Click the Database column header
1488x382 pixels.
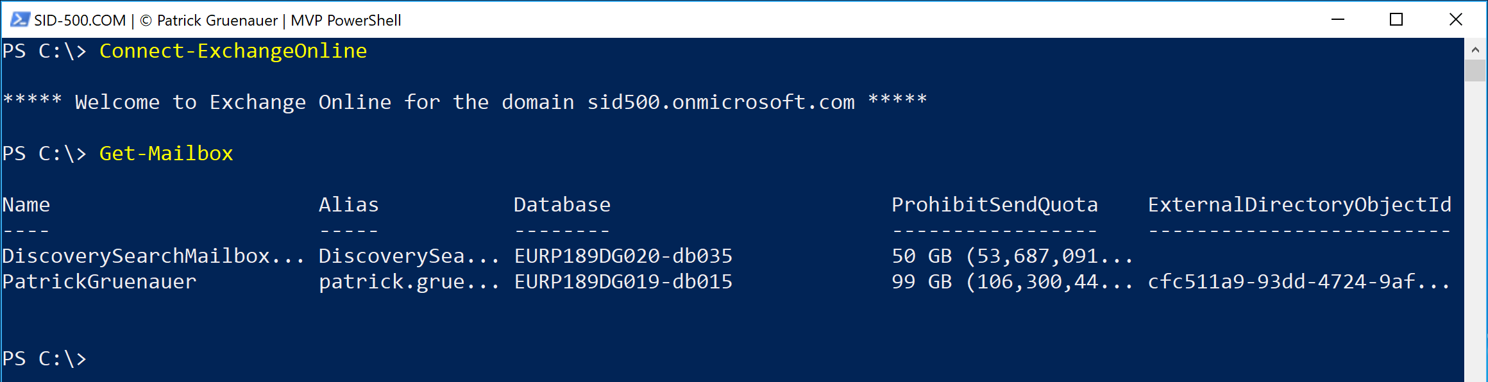click(562, 205)
